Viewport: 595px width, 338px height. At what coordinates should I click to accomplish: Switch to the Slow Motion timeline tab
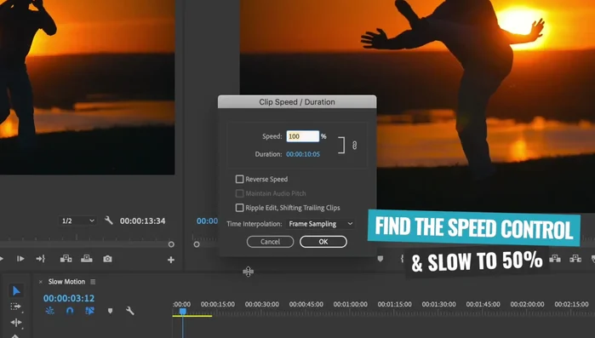66,282
